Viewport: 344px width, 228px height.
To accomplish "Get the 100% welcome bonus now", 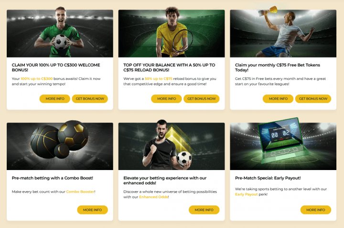I will (x=90, y=99).
